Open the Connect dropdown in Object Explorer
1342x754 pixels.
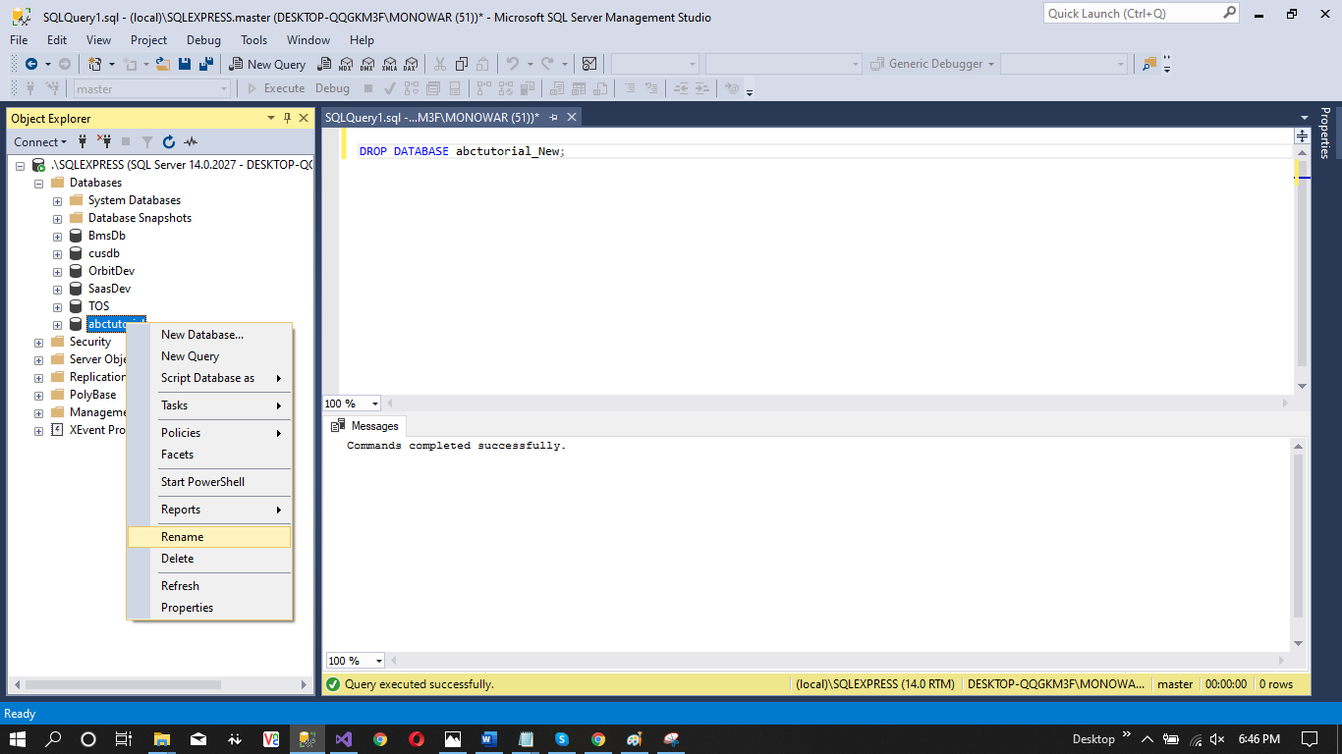(42, 141)
